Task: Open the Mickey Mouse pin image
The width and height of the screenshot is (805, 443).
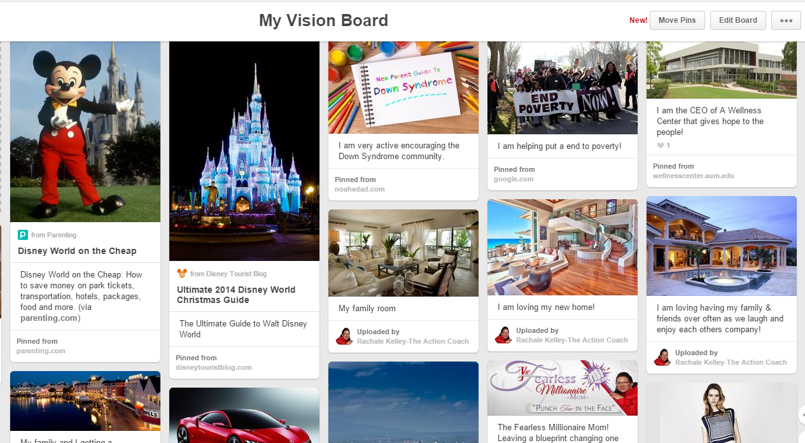Action: pos(85,132)
